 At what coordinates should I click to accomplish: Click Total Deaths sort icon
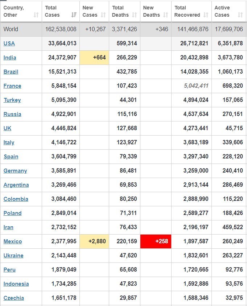(135, 15)
